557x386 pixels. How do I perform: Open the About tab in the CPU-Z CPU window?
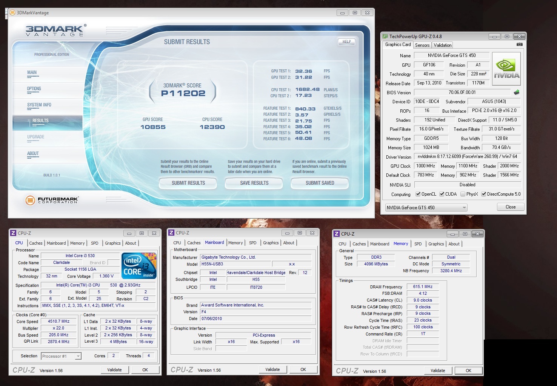click(x=131, y=243)
